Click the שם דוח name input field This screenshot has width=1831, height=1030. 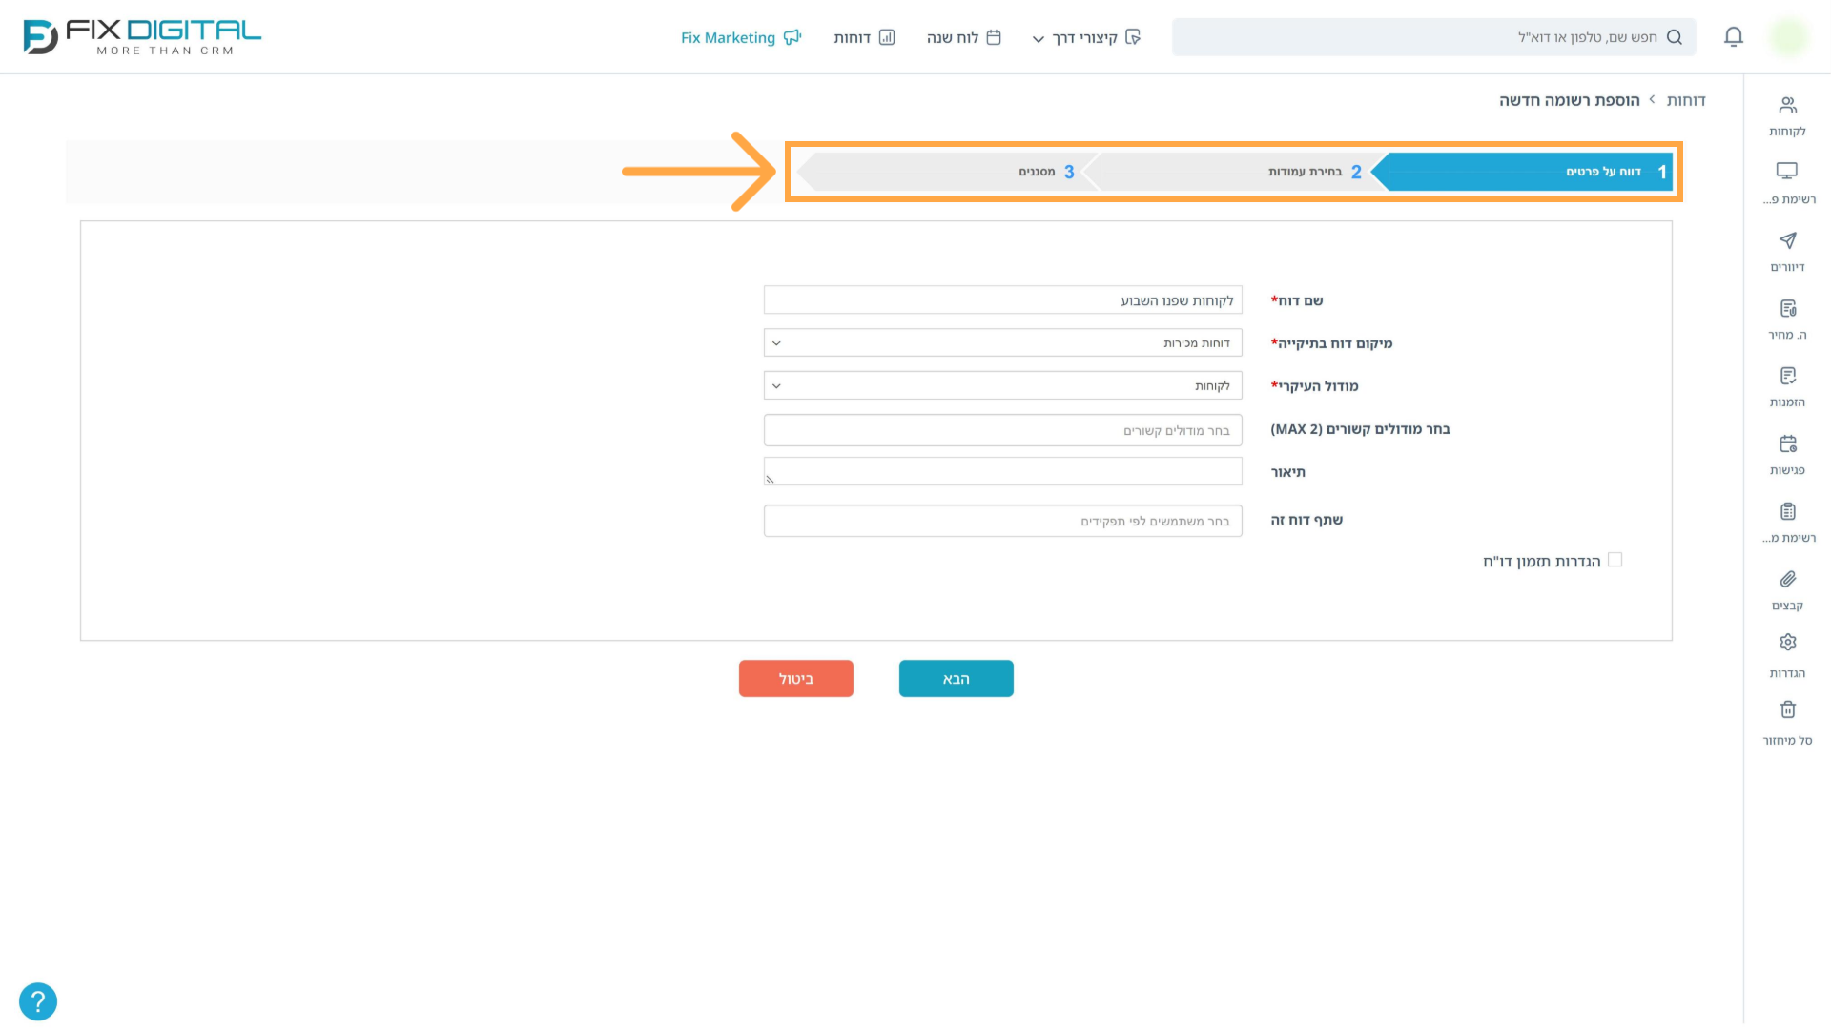(x=1002, y=299)
